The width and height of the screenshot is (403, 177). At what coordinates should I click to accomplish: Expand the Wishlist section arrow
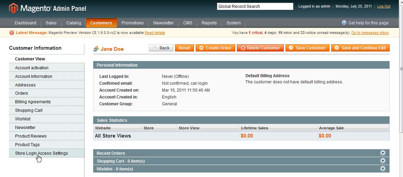coord(383,169)
